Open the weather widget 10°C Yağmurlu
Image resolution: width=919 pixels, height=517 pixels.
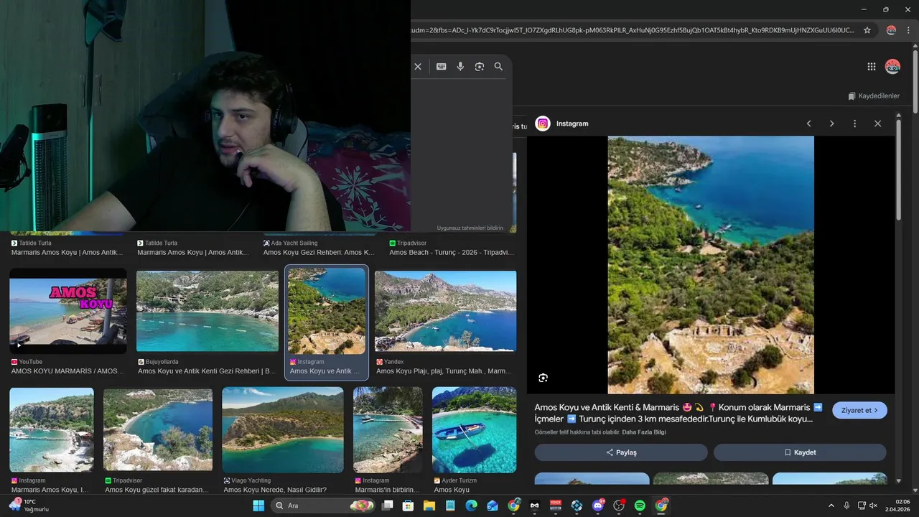click(x=30, y=506)
